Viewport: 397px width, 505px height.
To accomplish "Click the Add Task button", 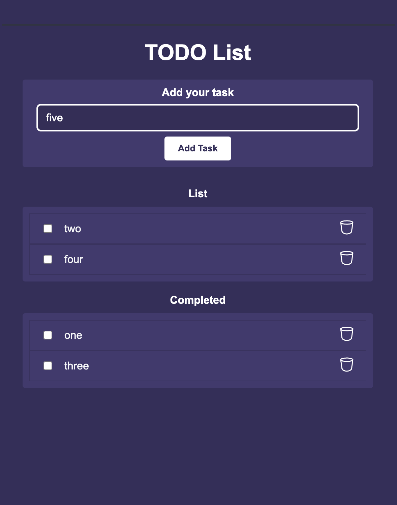I will coord(198,148).
